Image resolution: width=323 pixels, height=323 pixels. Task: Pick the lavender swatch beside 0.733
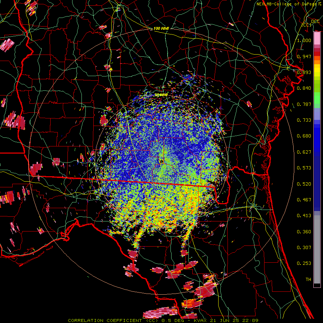pos(317,114)
